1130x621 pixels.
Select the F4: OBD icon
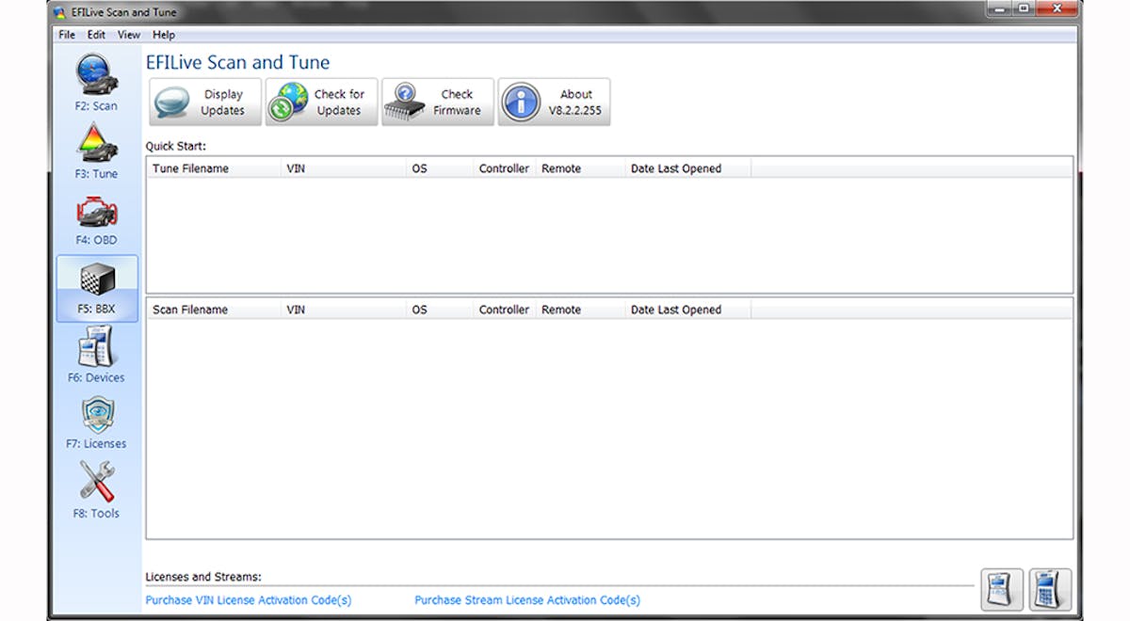pyautogui.click(x=96, y=217)
